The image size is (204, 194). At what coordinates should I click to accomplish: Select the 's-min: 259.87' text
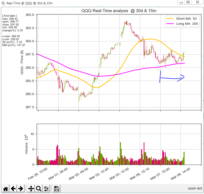11,39
